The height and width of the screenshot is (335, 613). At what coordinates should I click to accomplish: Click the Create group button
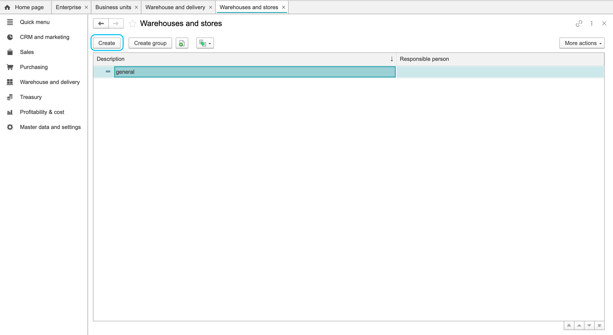click(150, 43)
